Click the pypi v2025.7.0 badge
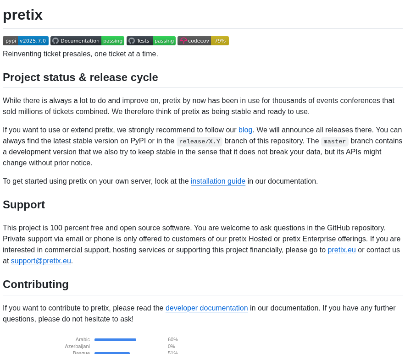This screenshot has width=405, height=354. 26,41
